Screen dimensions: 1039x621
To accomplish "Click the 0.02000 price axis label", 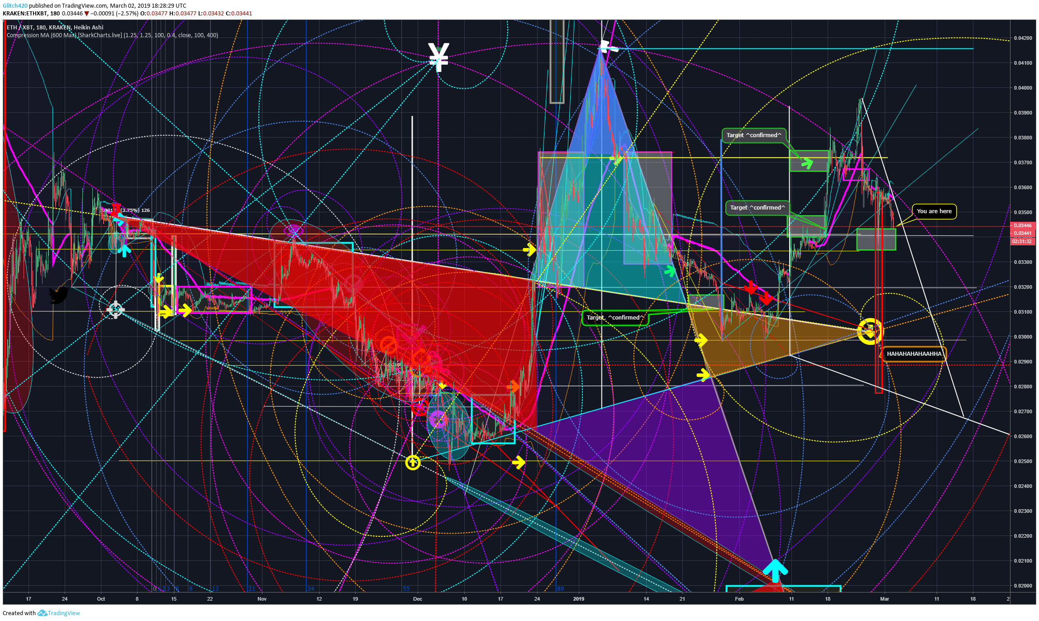I will click(x=1023, y=586).
